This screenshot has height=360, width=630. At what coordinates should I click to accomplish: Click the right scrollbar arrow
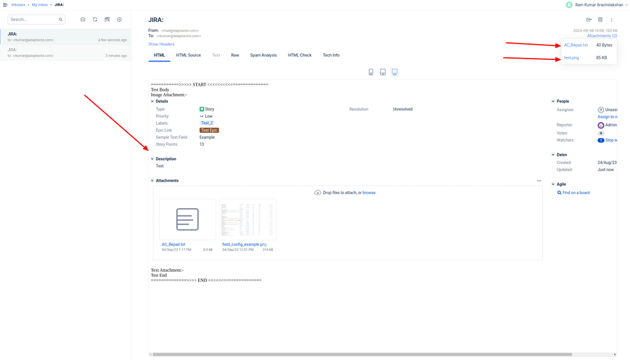pyautogui.click(x=615, y=354)
